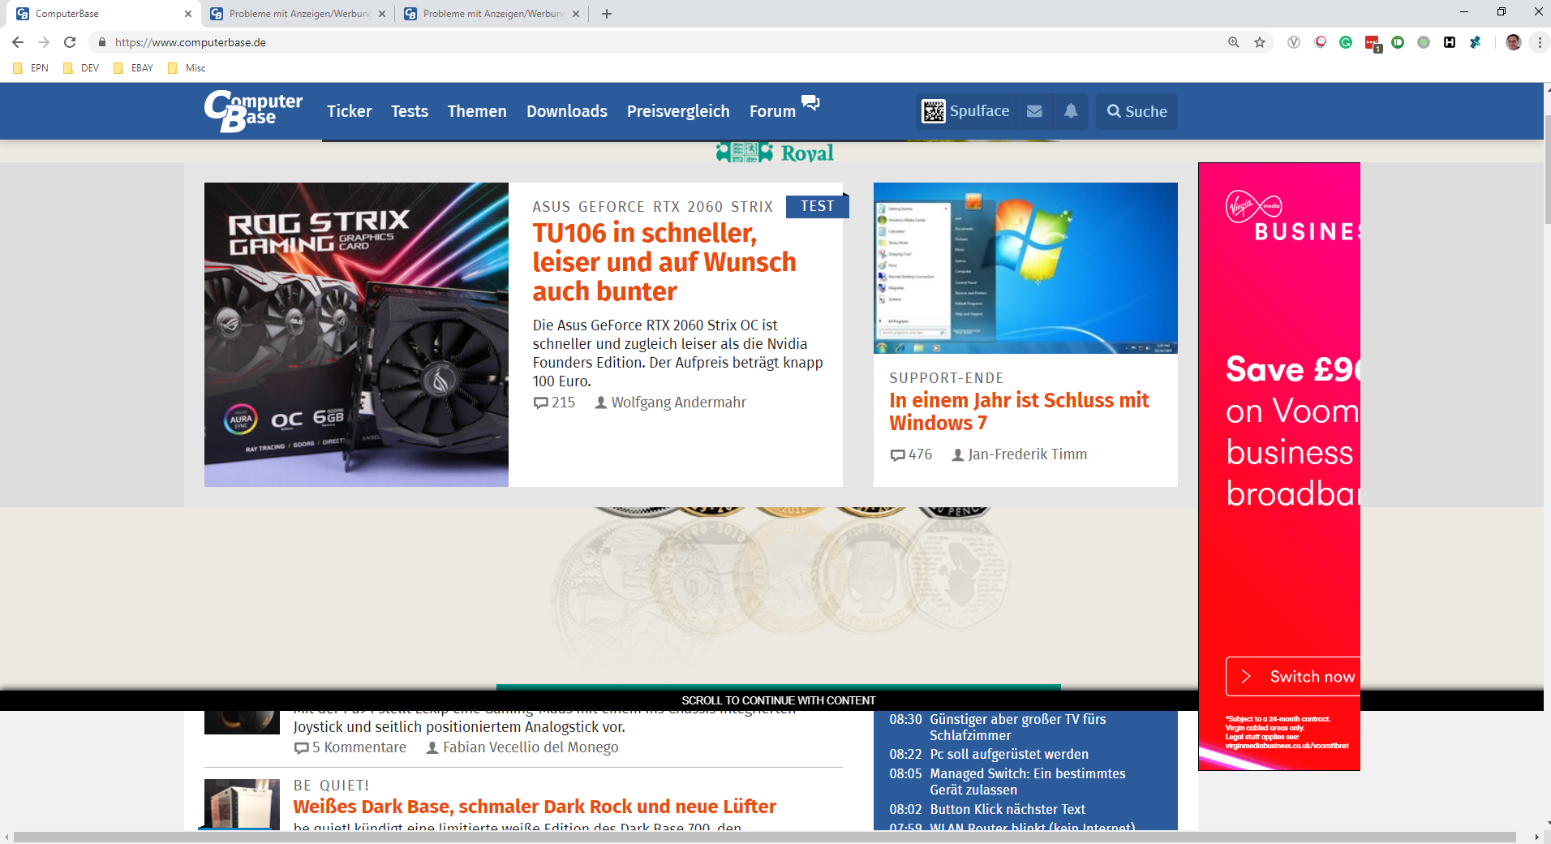Open author Jan-Frederik Timm link
This screenshot has width=1551, height=844.
click(x=1020, y=454)
